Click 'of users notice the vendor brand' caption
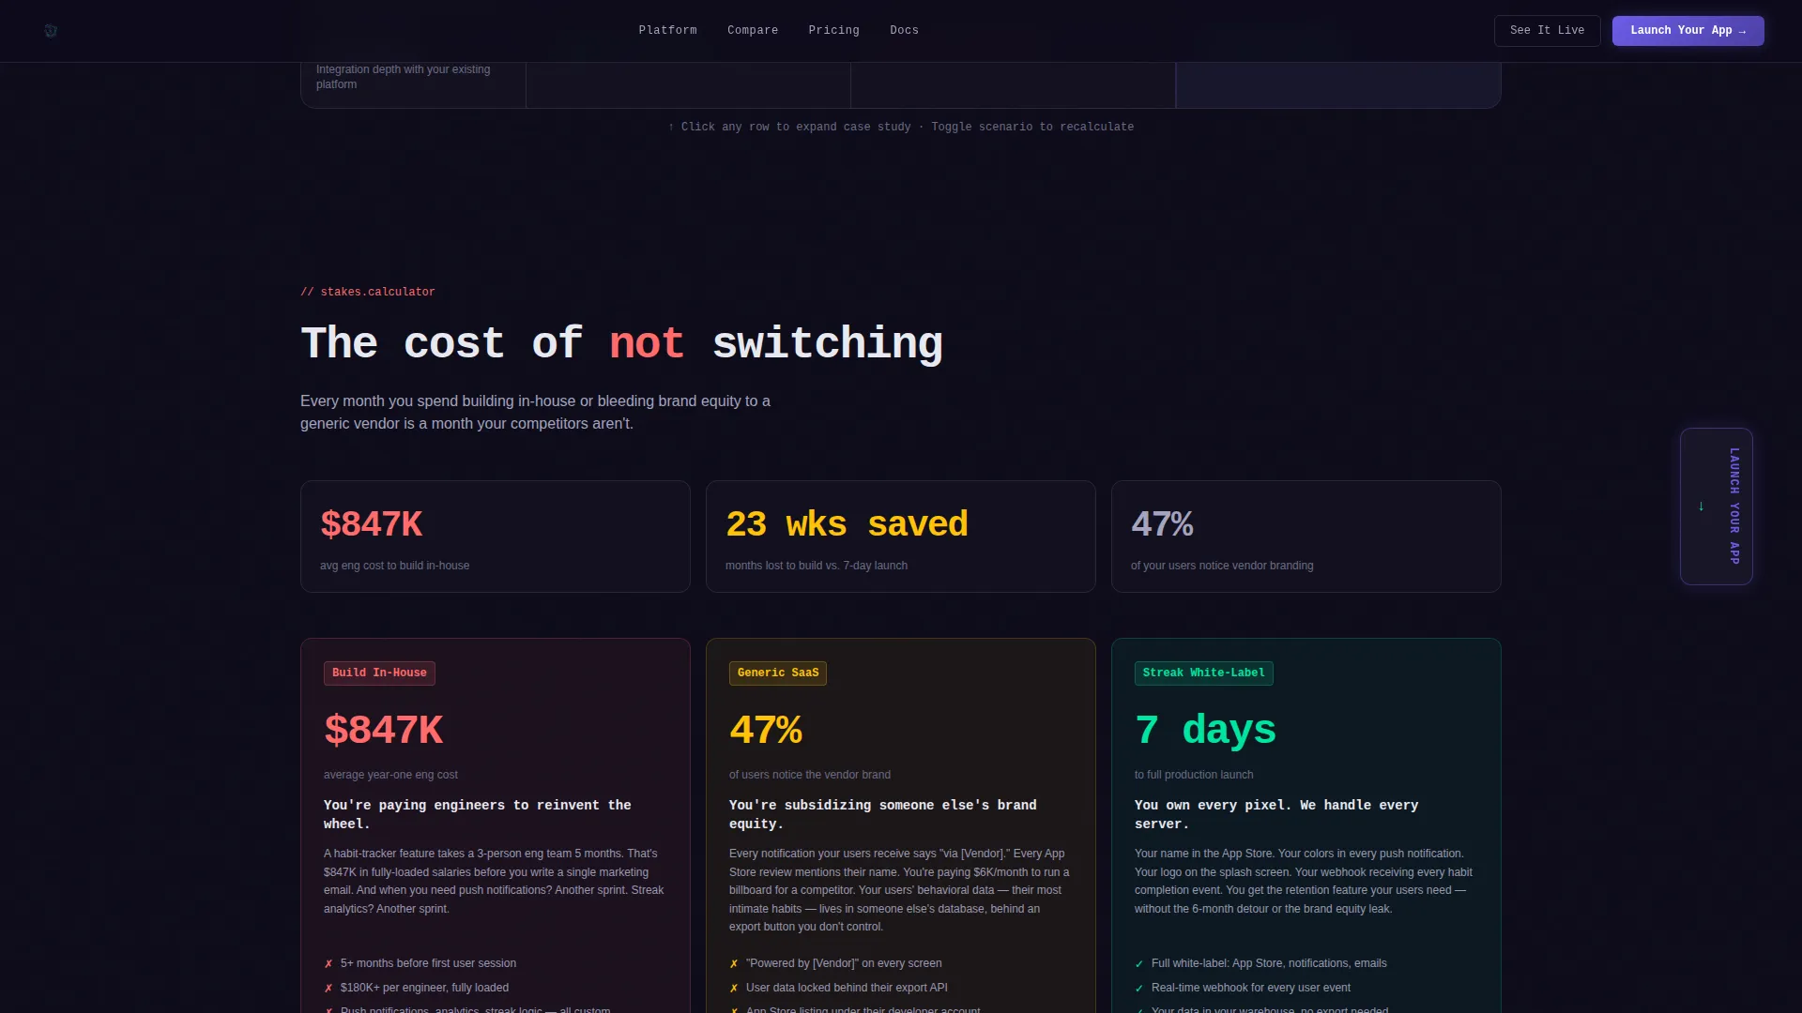This screenshot has height=1013, width=1802. pyautogui.click(x=809, y=775)
